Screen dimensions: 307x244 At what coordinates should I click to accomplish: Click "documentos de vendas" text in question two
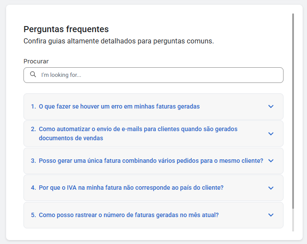[x=71, y=138]
